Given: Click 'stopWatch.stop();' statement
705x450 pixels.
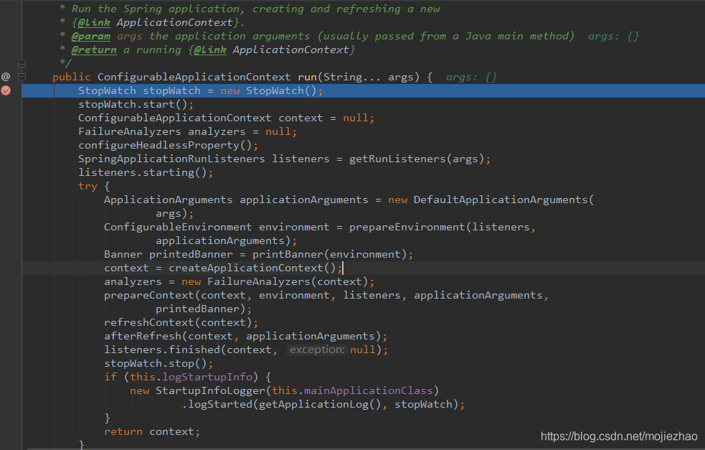Looking at the screenshot, I should pos(158,363).
